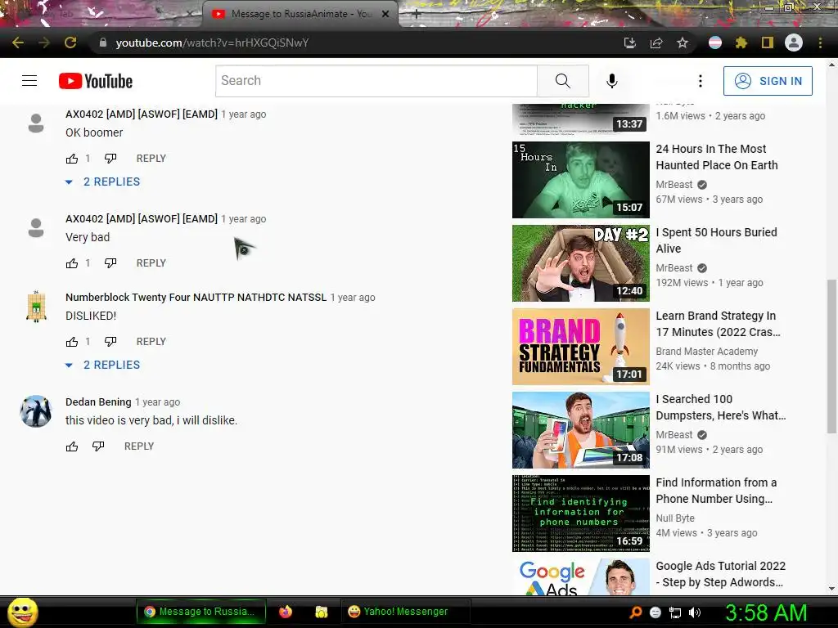This screenshot has height=628, width=838.
Task: Dislike the 'OK boomer' comment
Action: click(x=110, y=159)
